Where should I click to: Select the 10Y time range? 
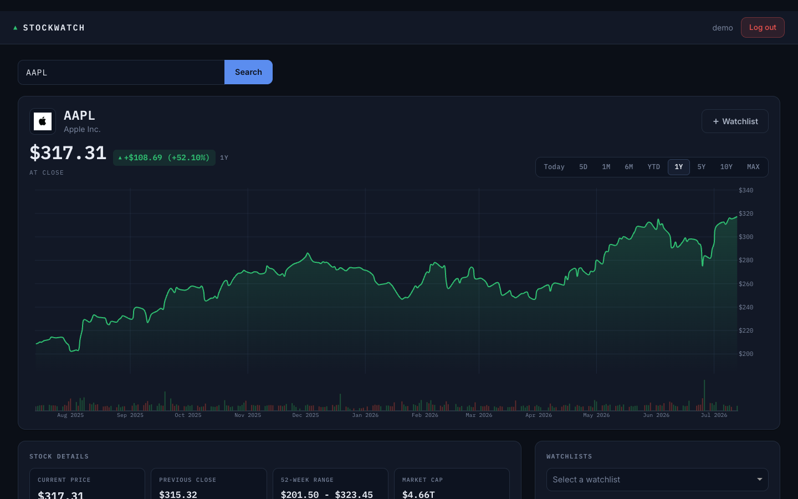pyautogui.click(x=726, y=167)
